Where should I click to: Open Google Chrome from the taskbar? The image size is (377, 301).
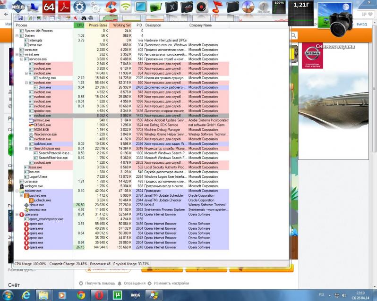(81, 295)
